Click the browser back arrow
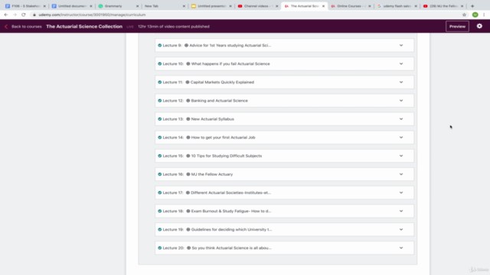The height and width of the screenshot is (275, 490). pyautogui.click(x=6, y=15)
